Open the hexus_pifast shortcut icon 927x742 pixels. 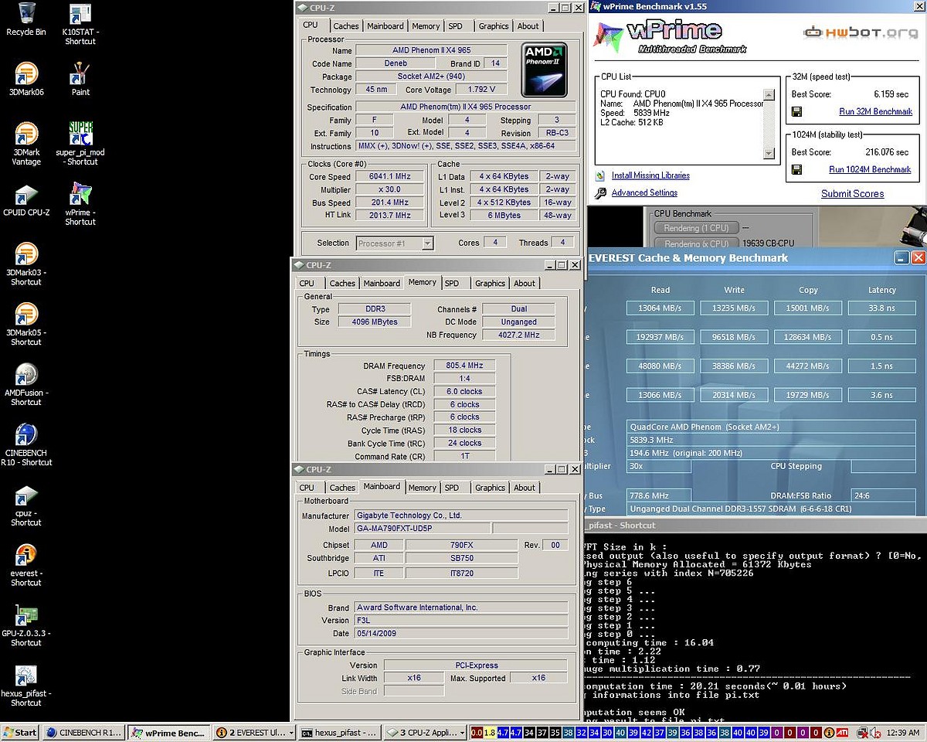click(x=26, y=676)
